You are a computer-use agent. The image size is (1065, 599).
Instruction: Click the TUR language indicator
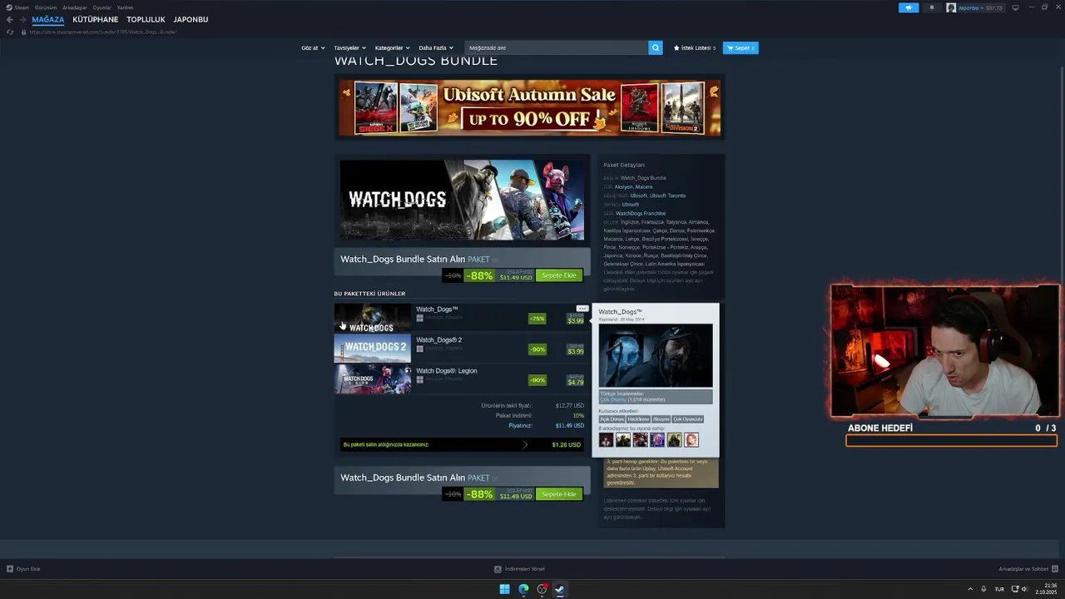[x=999, y=589]
